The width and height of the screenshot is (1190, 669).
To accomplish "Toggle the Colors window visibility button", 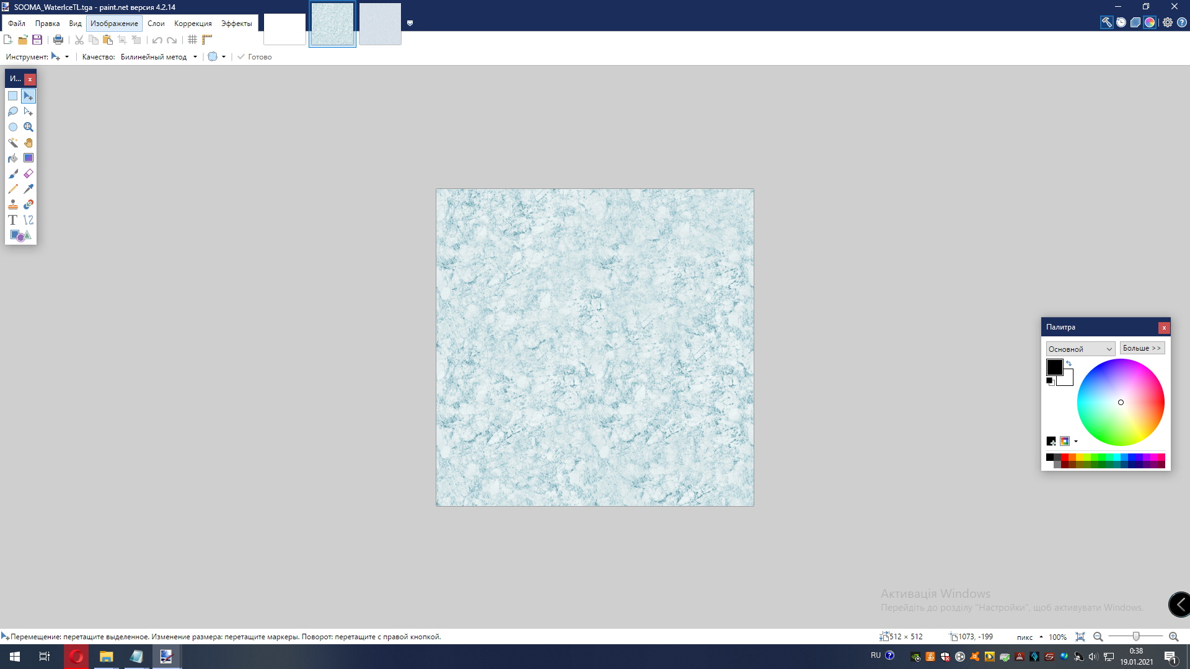I will coord(1150,22).
